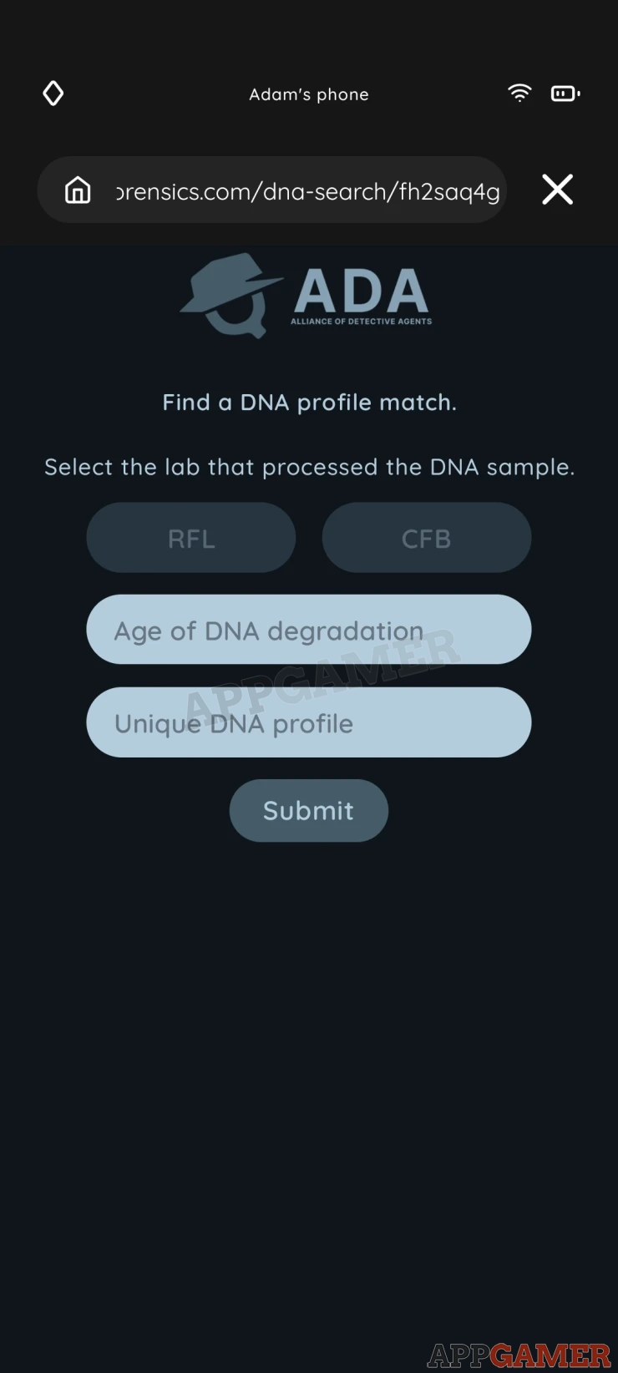The width and height of the screenshot is (618, 1373).
Task: Select the CFB lab option
Action: pyautogui.click(x=427, y=538)
